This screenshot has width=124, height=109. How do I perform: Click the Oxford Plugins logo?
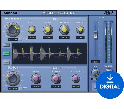point(109,13)
